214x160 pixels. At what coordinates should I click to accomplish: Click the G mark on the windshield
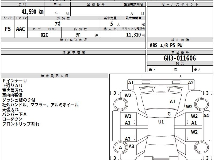tap(169, 114)
